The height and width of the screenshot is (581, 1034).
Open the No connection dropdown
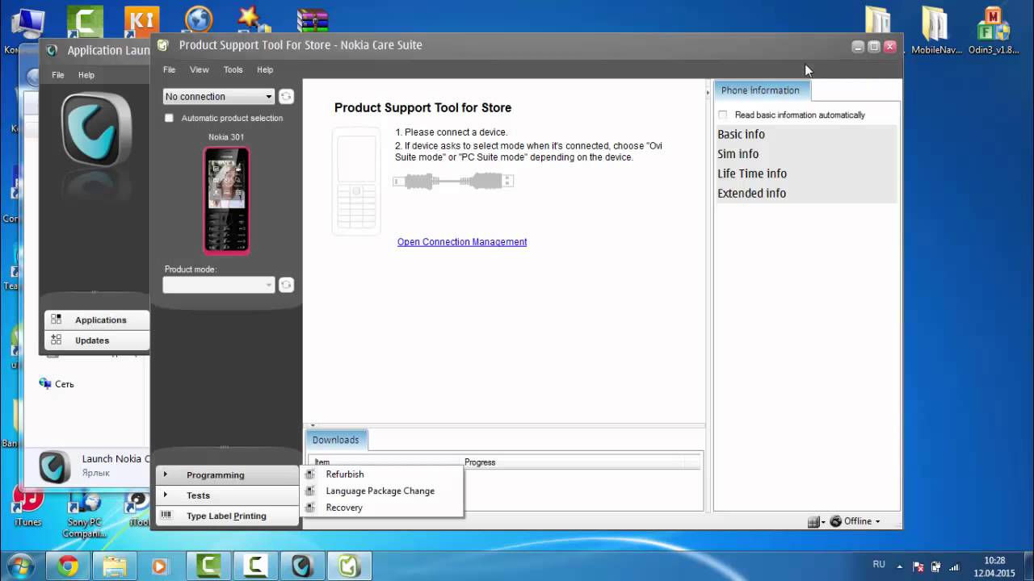(x=219, y=97)
